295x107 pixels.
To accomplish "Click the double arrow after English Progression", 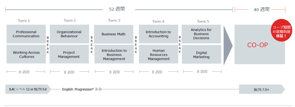I will tap(99, 89).
